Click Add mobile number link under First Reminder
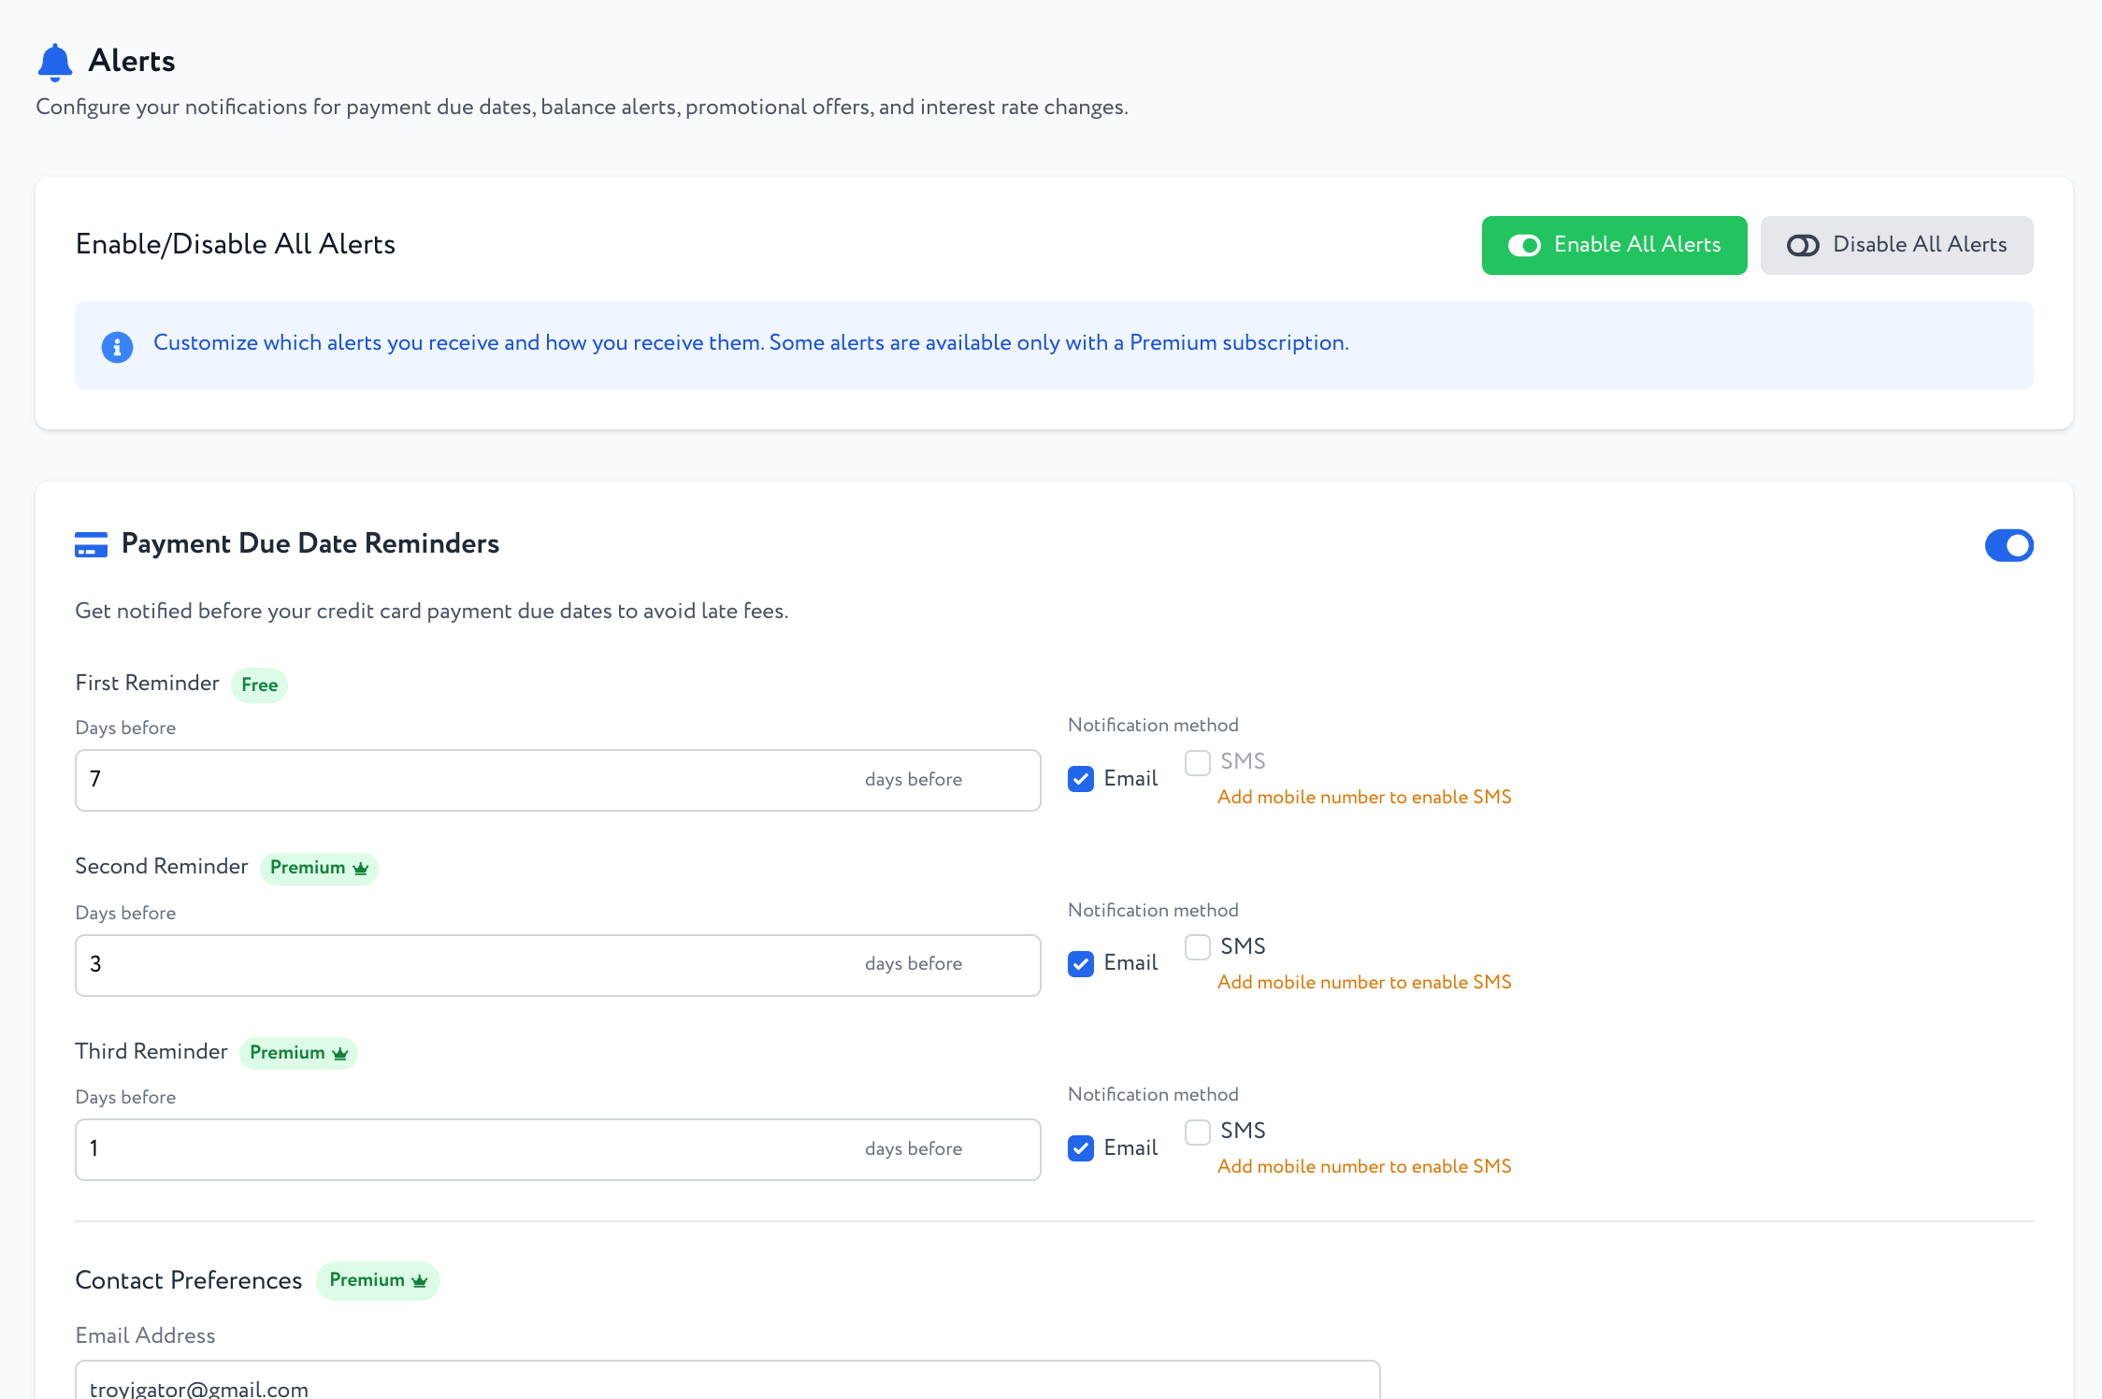Image resolution: width=2102 pixels, height=1399 pixels. [x=1364, y=797]
